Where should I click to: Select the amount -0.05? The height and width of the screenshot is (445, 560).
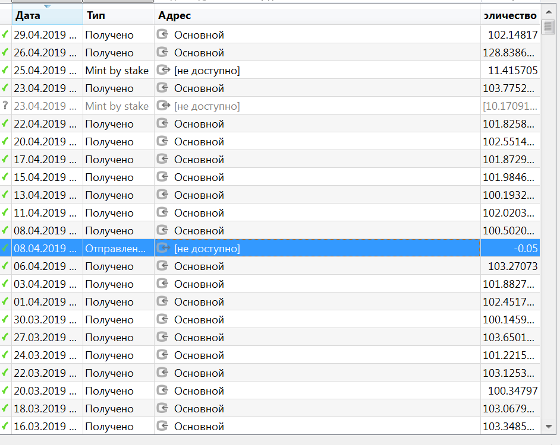coord(526,249)
